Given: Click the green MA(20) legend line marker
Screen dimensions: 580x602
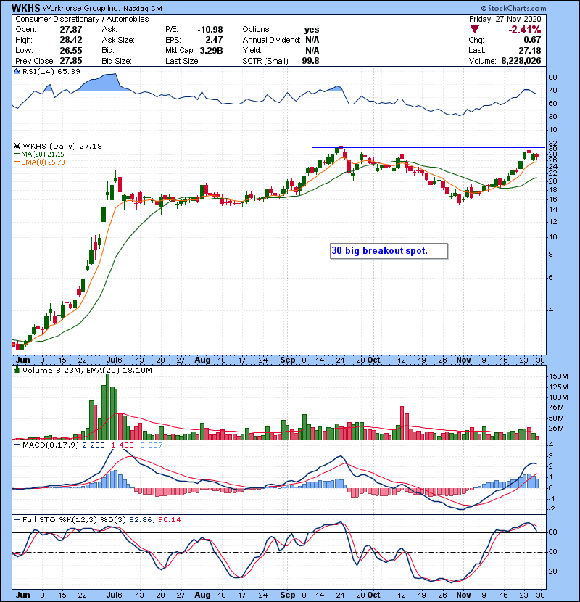Looking at the screenshot, I should [17, 154].
